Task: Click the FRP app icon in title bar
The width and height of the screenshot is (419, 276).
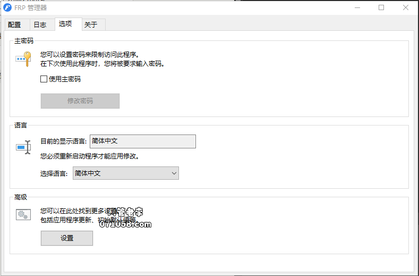Action: [7, 8]
